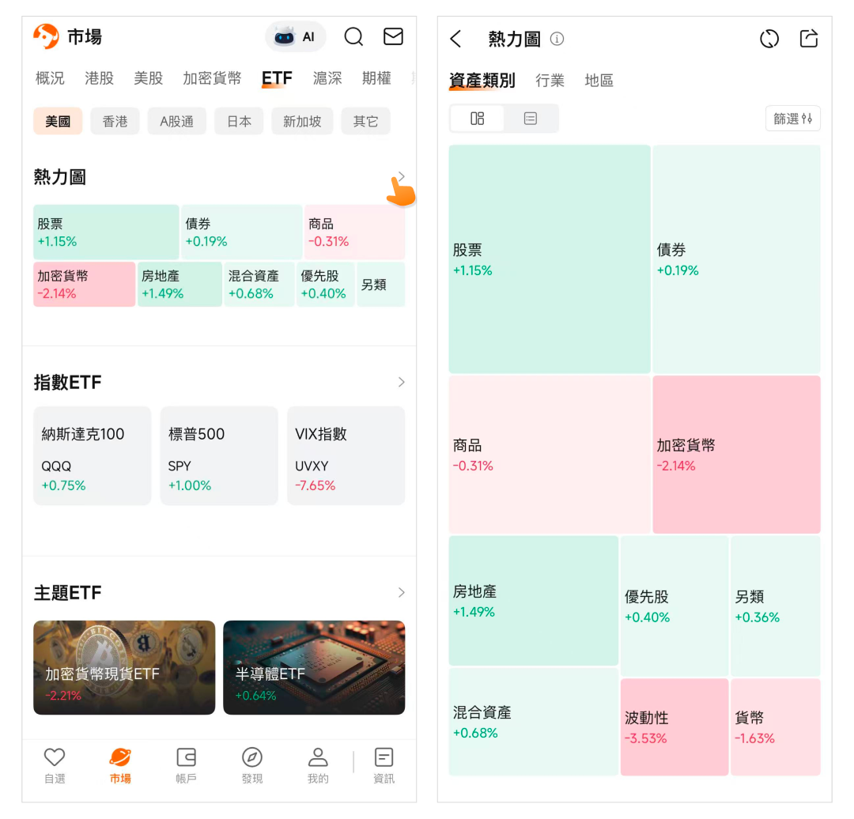Open the 半導體ETF theme thumbnail
Viewport: 854px width, 819px height.
314,667
